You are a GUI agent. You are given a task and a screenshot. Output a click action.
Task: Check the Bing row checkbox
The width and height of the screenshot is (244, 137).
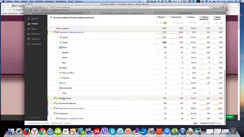click(x=58, y=63)
